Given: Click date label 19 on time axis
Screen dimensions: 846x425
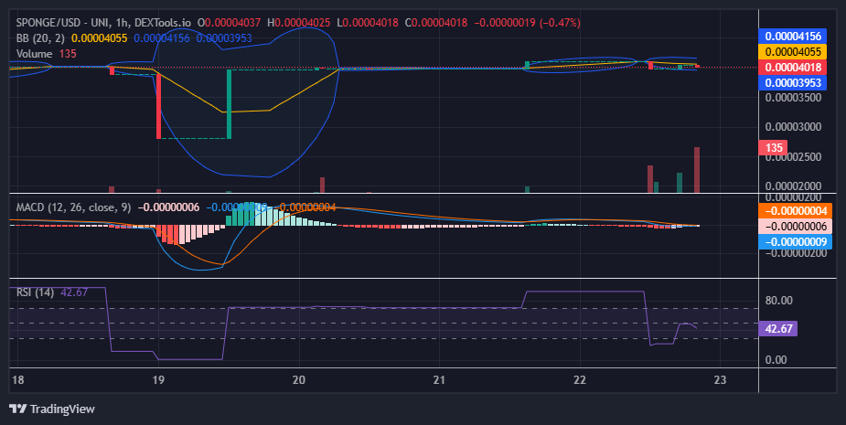Looking at the screenshot, I should (x=158, y=379).
